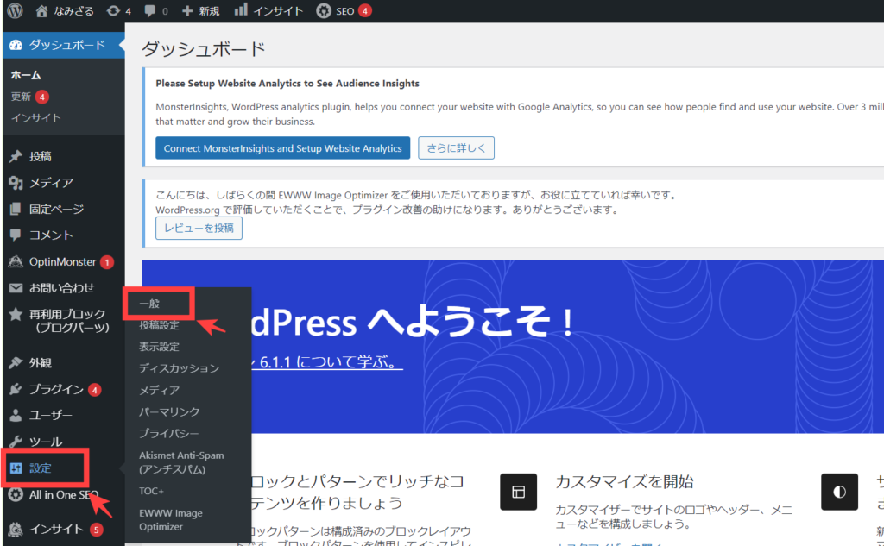This screenshot has height=546, width=884.
Task: Click the red 4 badge next to 更新
Action: point(41,97)
